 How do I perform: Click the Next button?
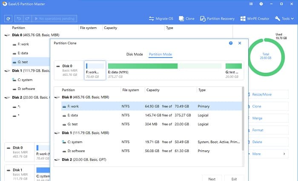(212, 179)
